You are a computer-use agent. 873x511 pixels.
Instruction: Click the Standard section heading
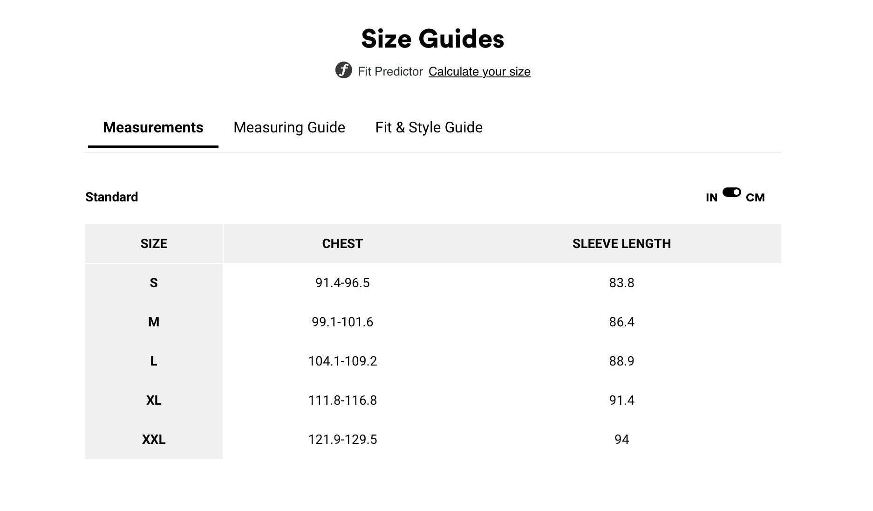[111, 197]
